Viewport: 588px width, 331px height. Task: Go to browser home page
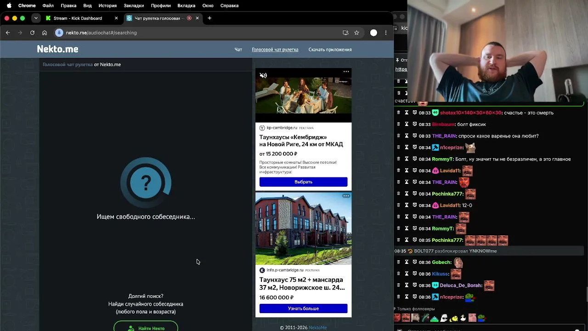pos(45,33)
